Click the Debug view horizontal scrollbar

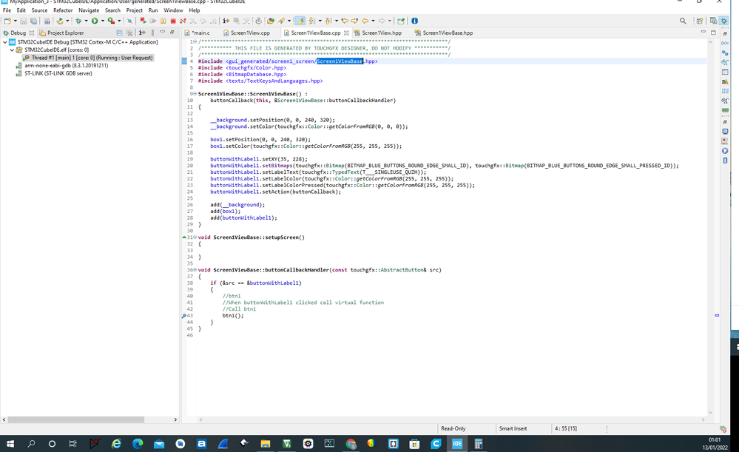point(76,419)
